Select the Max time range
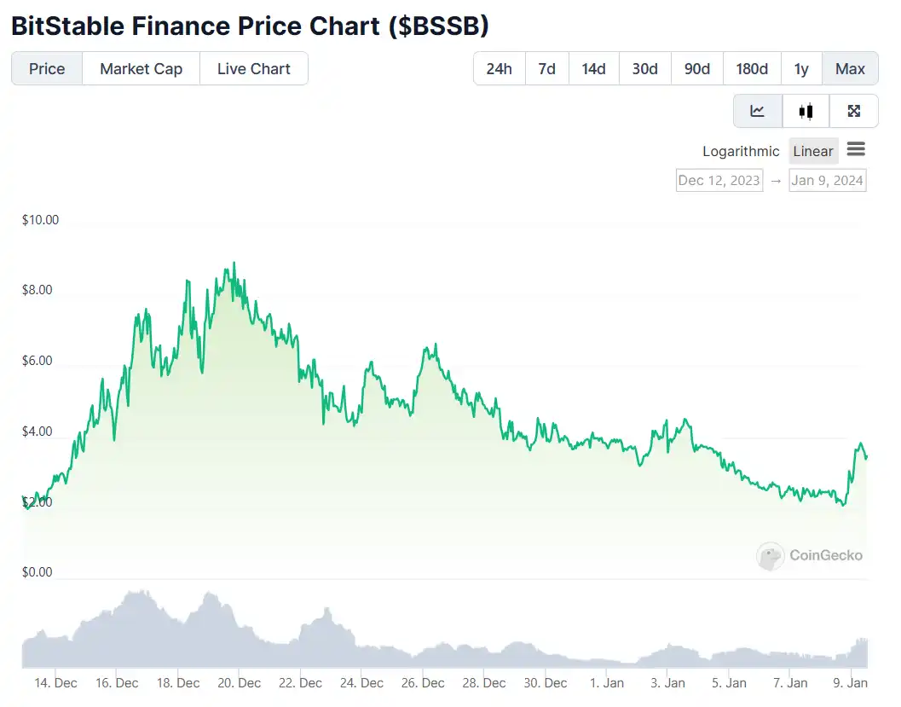The height and width of the screenshot is (707, 901). (850, 69)
